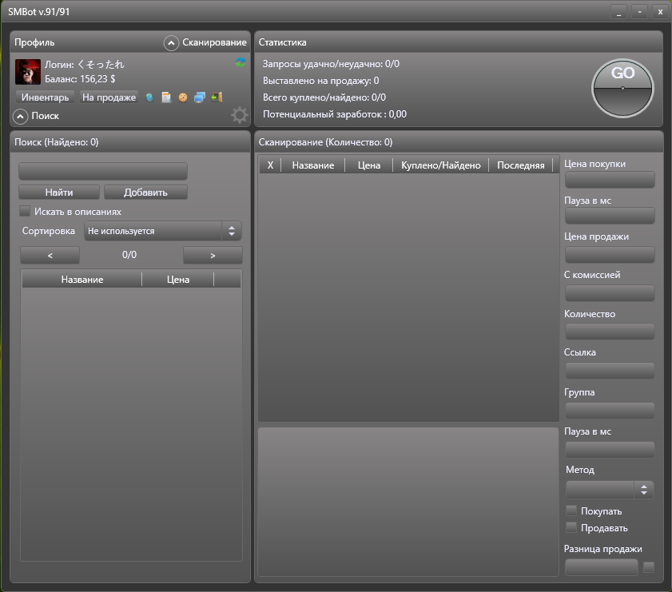The width and height of the screenshot is (672, 592).
Task: Toggle the Покупать checkbox
Action: coord(571,511)
